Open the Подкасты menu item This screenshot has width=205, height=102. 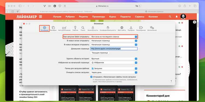point(125,17)
